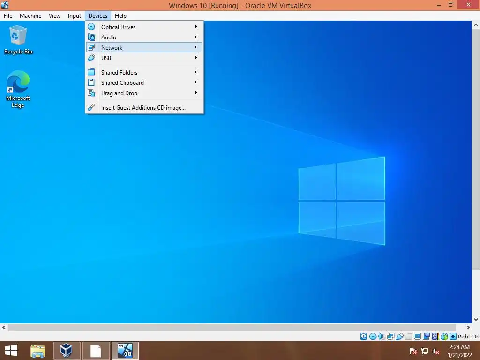
Task: Click the optical drive status bar icon
Action: [x=373, y=337]
